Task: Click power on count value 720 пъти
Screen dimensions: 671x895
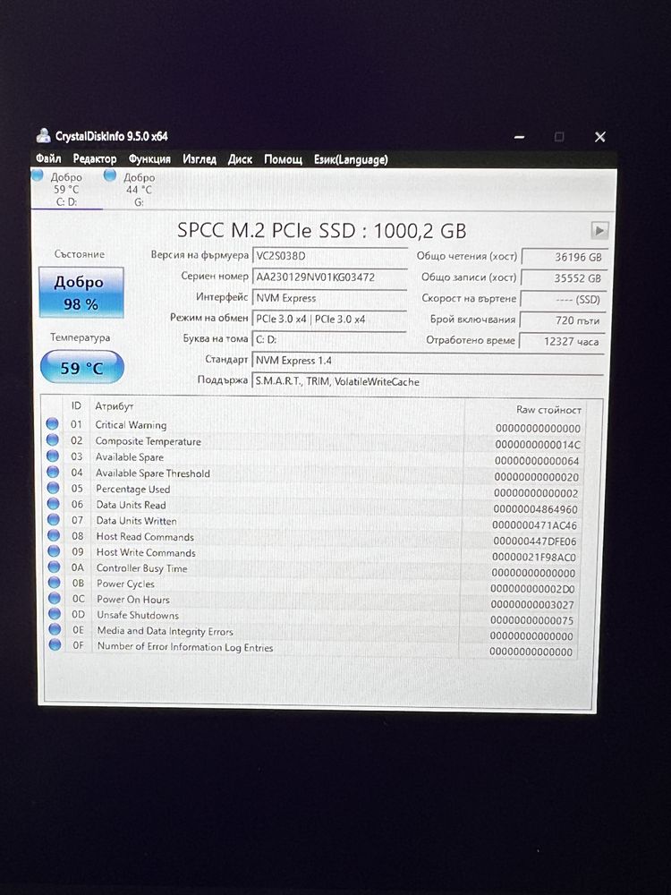Action: 562,320
